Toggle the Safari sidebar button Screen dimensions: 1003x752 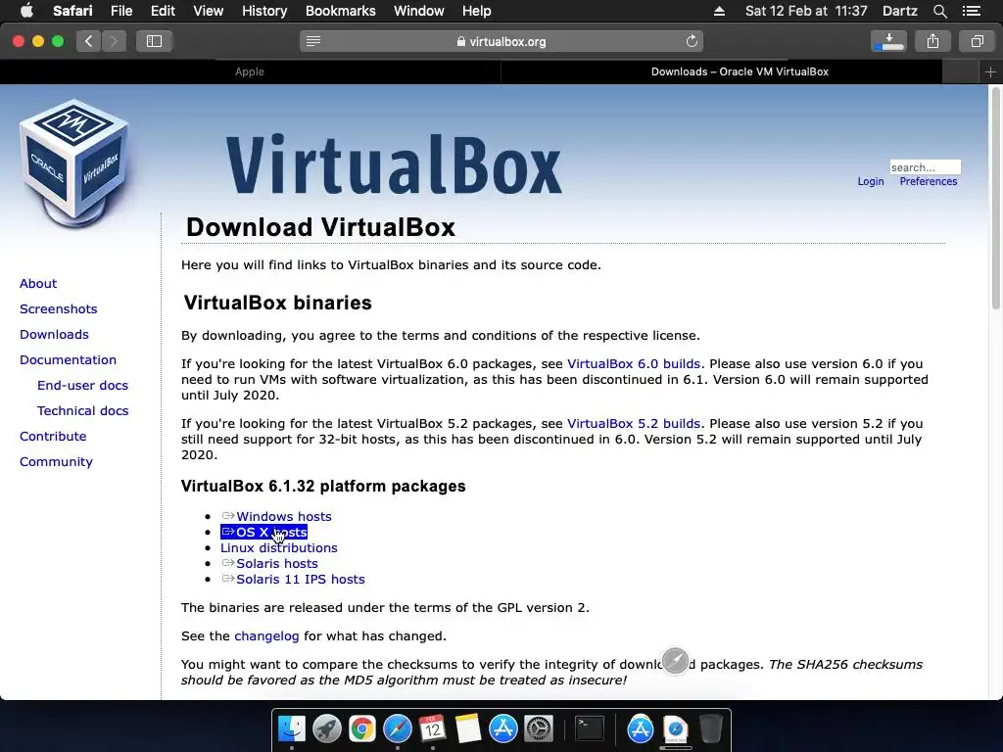(154, 41)
